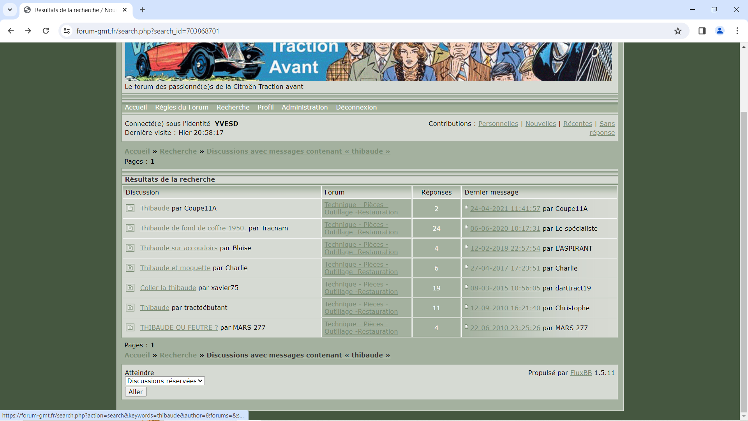Bookmark this page with the star icon
The height and width of the screenshot is (421, 748).
click(678, 31)
